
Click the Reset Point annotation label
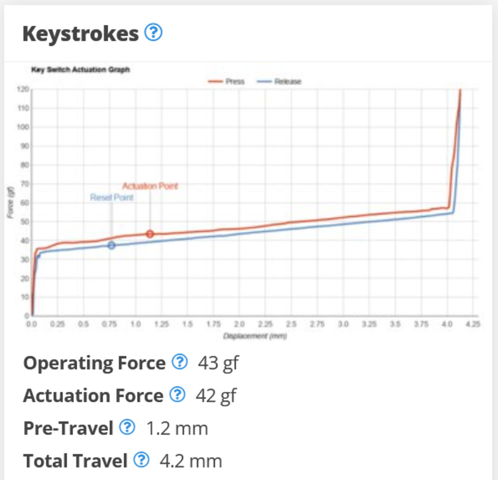112,197
